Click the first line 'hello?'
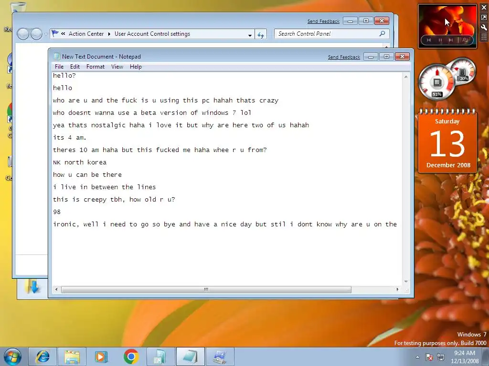This screenshot has width=489, height=366. tap(64, 76)
